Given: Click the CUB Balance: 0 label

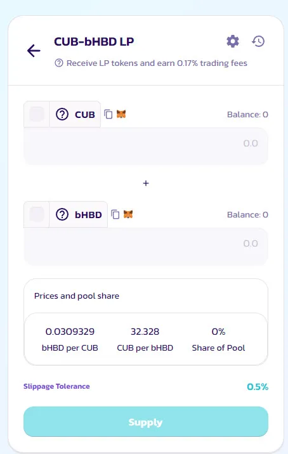Looking at the screenshot, I should 247,114.
